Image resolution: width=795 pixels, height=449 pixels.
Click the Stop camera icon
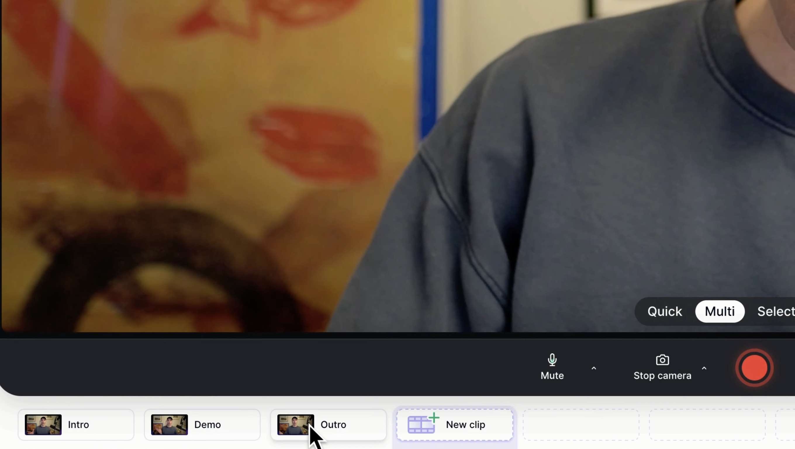(x=662, y=360)
